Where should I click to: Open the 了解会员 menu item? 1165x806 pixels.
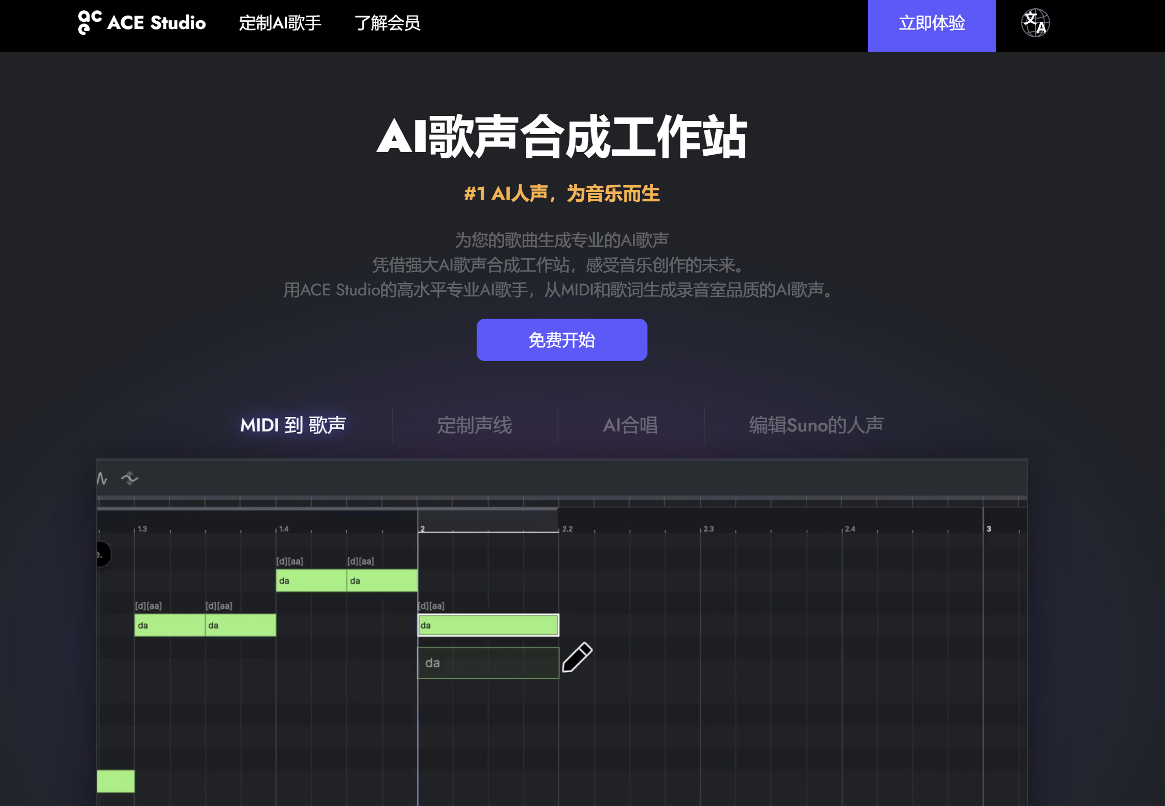pos(388,23)
